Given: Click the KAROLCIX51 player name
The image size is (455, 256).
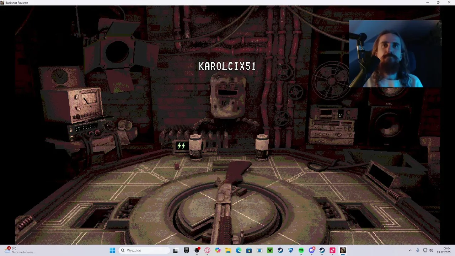Looking at the screenshot, I should [x=227, y=66].
